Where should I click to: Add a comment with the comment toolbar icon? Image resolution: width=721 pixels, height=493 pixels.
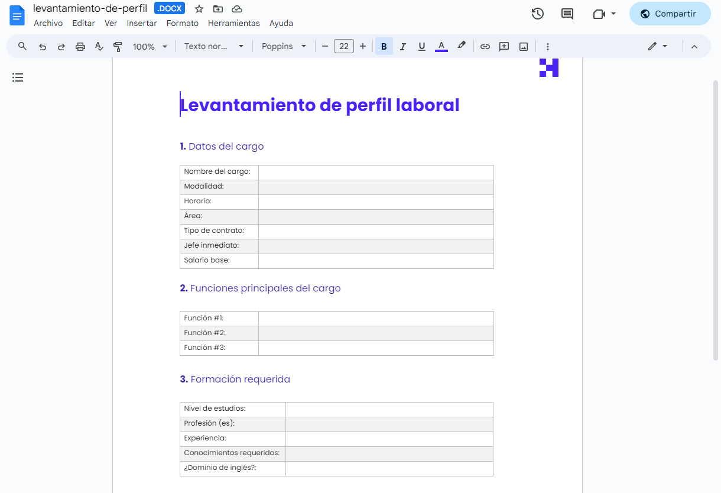(504, 46)
